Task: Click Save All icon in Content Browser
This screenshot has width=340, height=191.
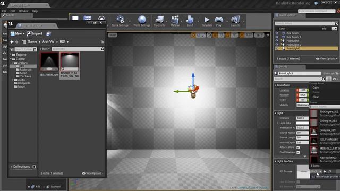Action: pos(48,34)
